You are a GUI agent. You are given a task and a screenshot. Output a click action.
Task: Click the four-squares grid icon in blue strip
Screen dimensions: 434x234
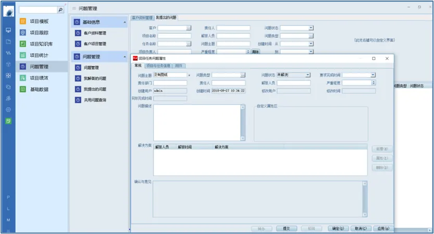[x=8, y=76]
